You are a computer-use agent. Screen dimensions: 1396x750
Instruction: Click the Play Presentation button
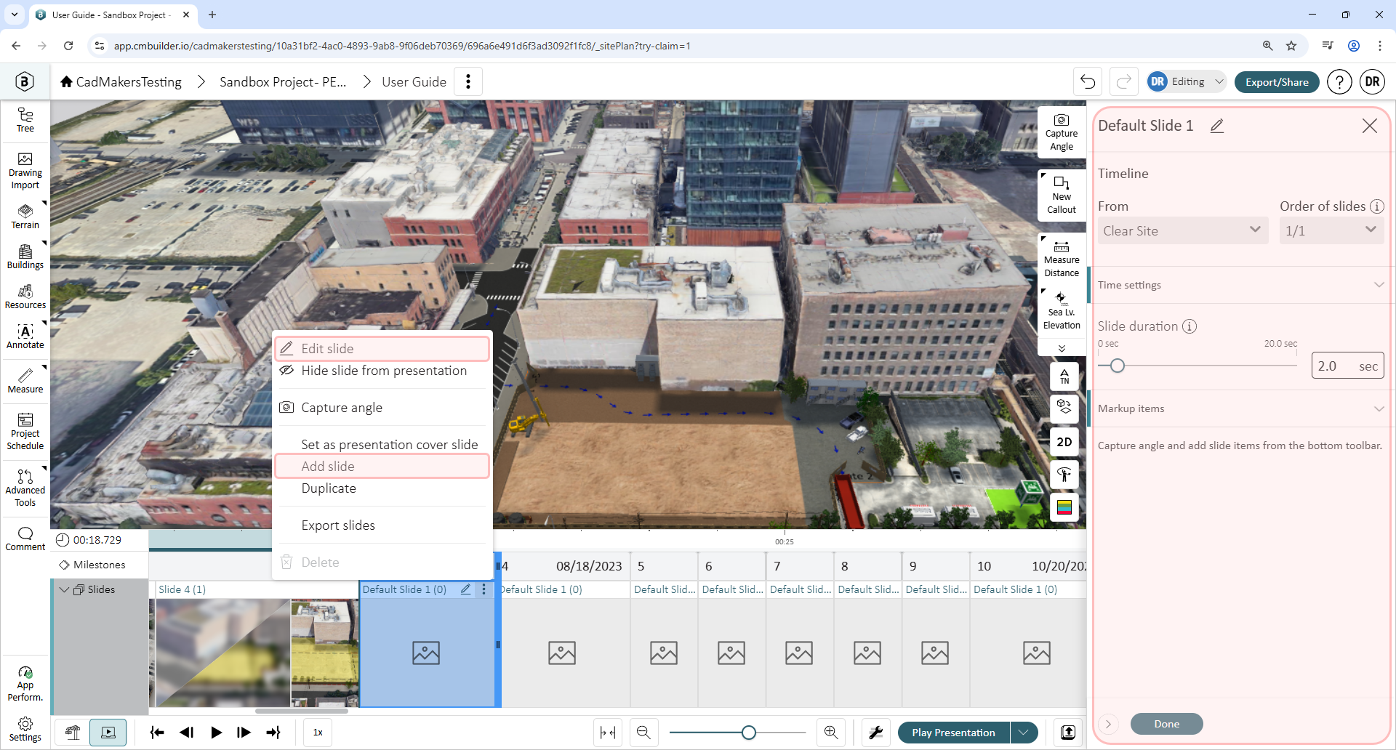(x=954, y=733)
